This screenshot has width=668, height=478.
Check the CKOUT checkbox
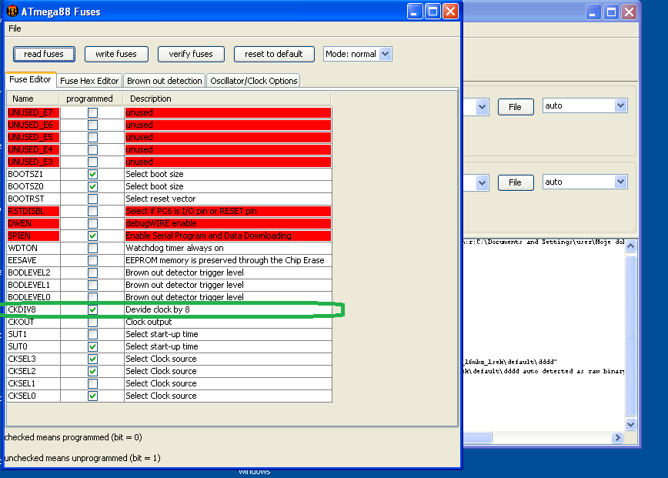(92, 322)
